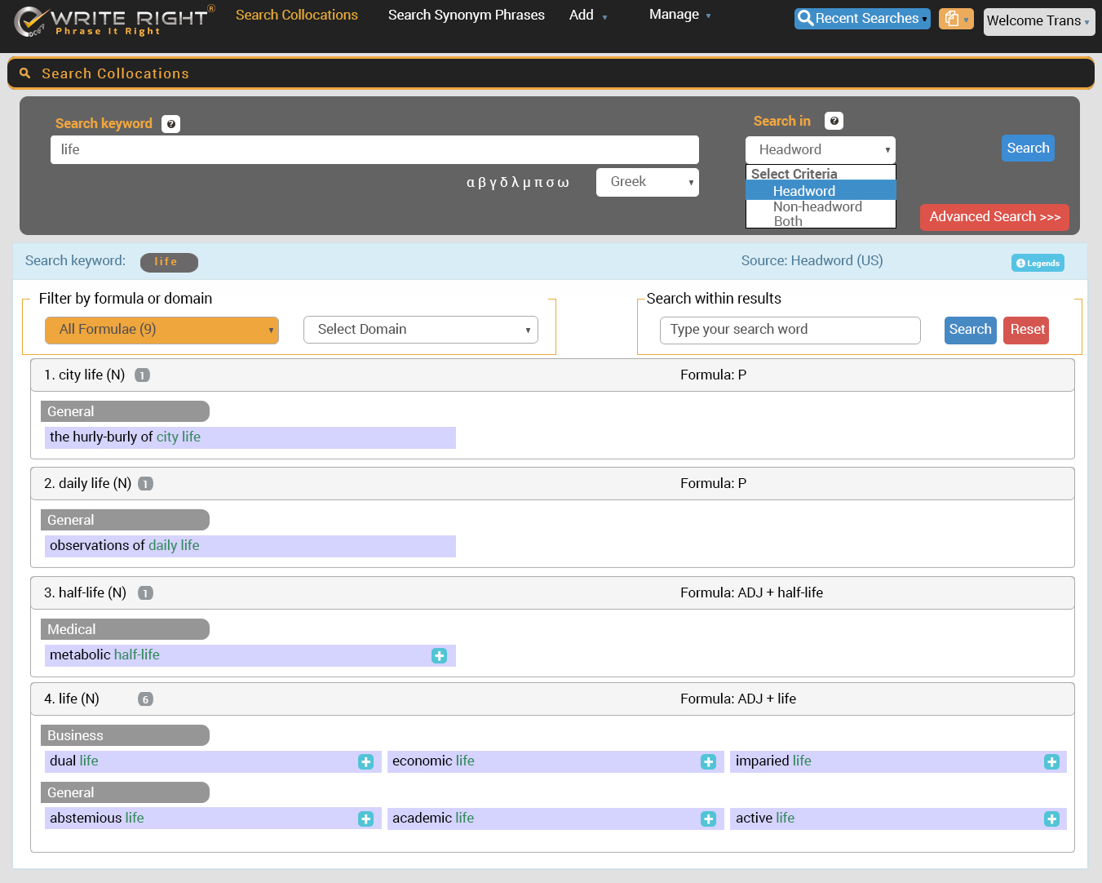The image size is (1102, 883).
Task: Open the Select Domain dropdown
Action: [x=420, y=330]
